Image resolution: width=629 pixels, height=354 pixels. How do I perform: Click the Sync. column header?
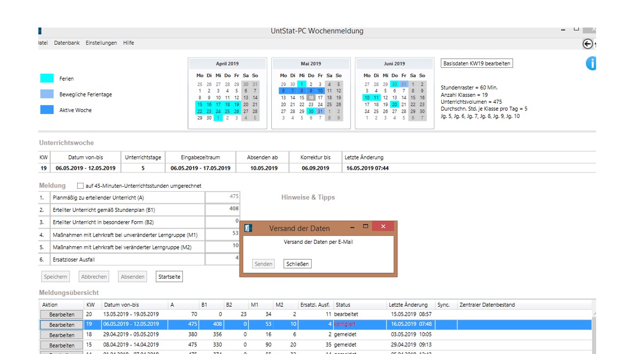pos(443,305)
